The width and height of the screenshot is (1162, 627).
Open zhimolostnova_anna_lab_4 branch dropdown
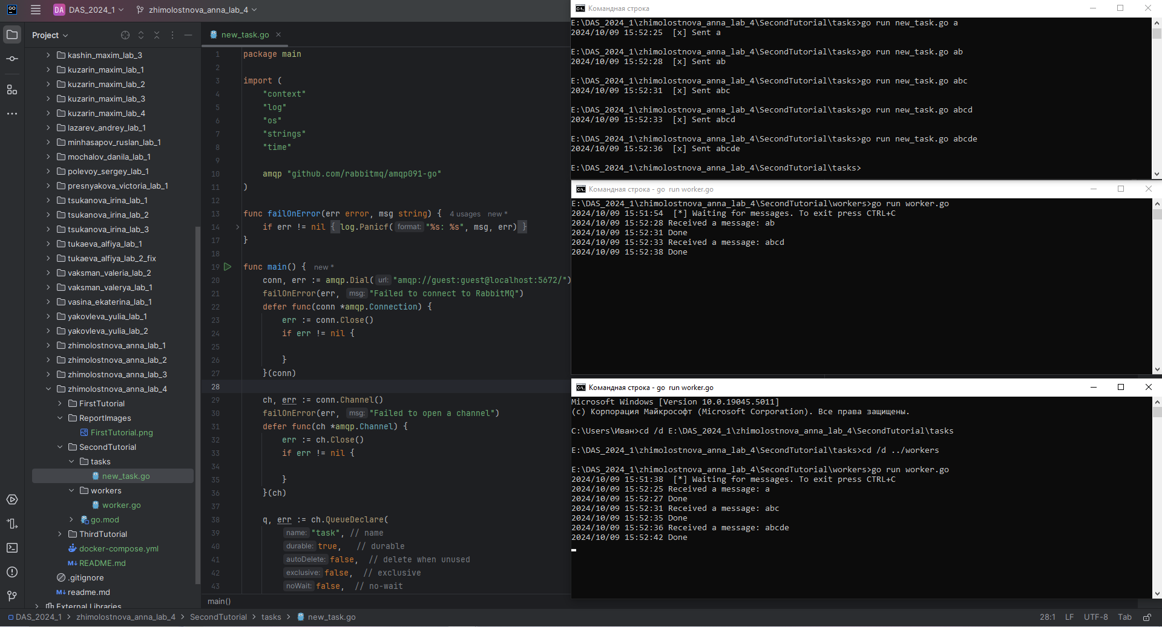[197, 10]
